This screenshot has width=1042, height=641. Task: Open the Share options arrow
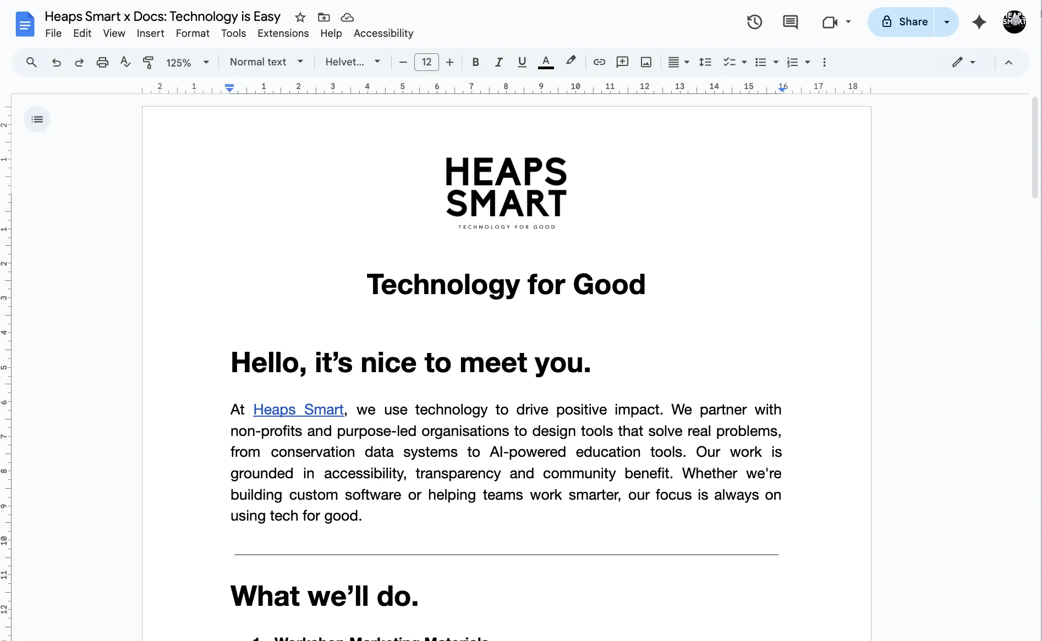pos(946,22)
